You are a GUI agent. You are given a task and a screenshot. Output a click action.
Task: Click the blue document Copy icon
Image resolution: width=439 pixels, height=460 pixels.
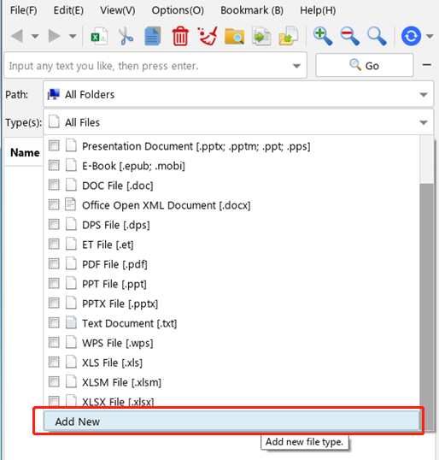click(x=153, y=36)
